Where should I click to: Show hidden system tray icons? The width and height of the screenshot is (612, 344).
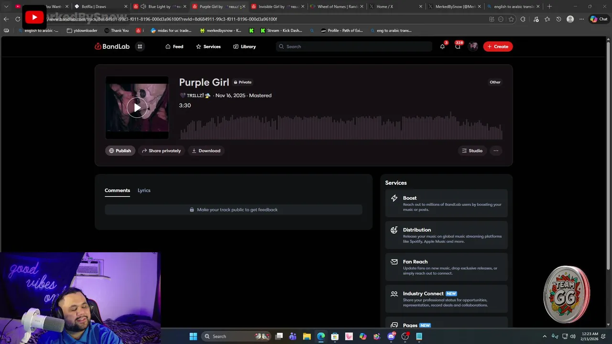545,336
